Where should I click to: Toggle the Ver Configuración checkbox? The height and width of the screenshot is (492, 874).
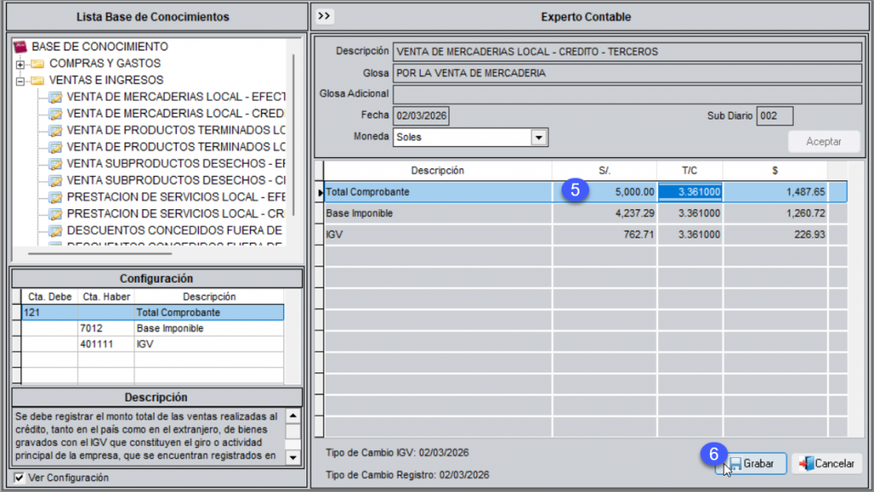(x=19, y=477)
